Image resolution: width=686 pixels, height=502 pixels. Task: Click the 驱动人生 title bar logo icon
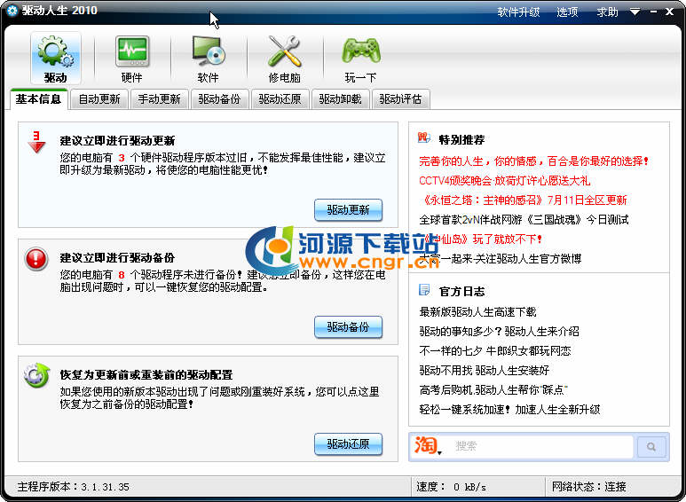pyautogui.click(x=12, y=11)
